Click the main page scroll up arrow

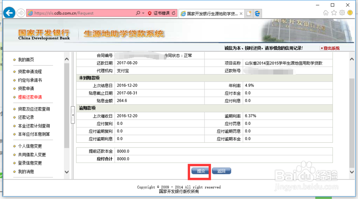pyautogui.click(x=352, y=59)
